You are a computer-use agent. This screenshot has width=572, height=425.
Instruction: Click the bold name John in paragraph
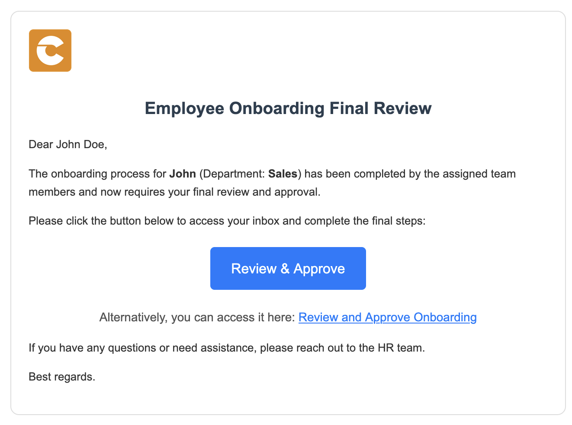183,174
